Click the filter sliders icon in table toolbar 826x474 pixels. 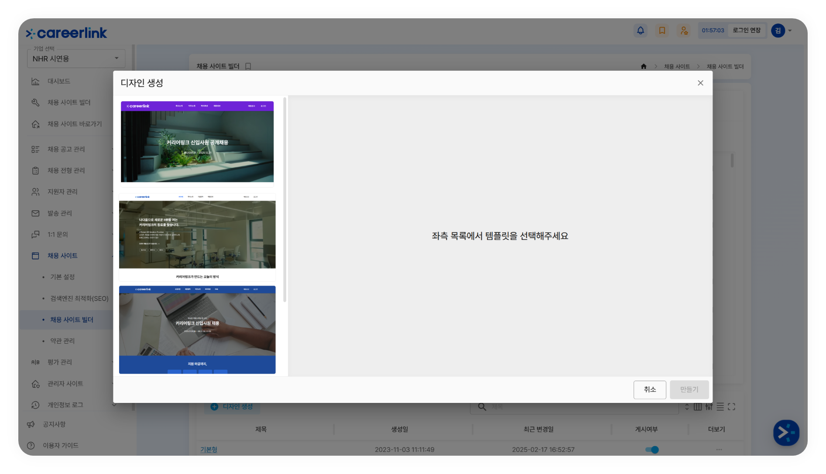[x=709, y=407]
